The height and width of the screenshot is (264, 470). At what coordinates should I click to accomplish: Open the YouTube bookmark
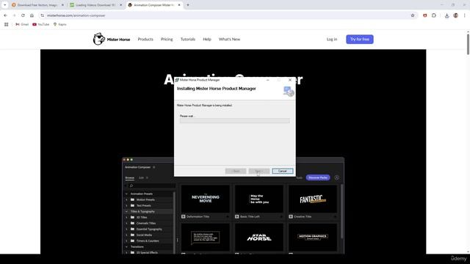tap(41, 24)
